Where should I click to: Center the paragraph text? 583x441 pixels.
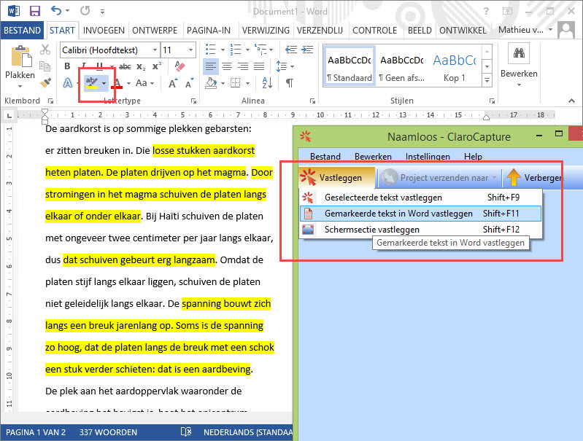(x=227, y=66)
